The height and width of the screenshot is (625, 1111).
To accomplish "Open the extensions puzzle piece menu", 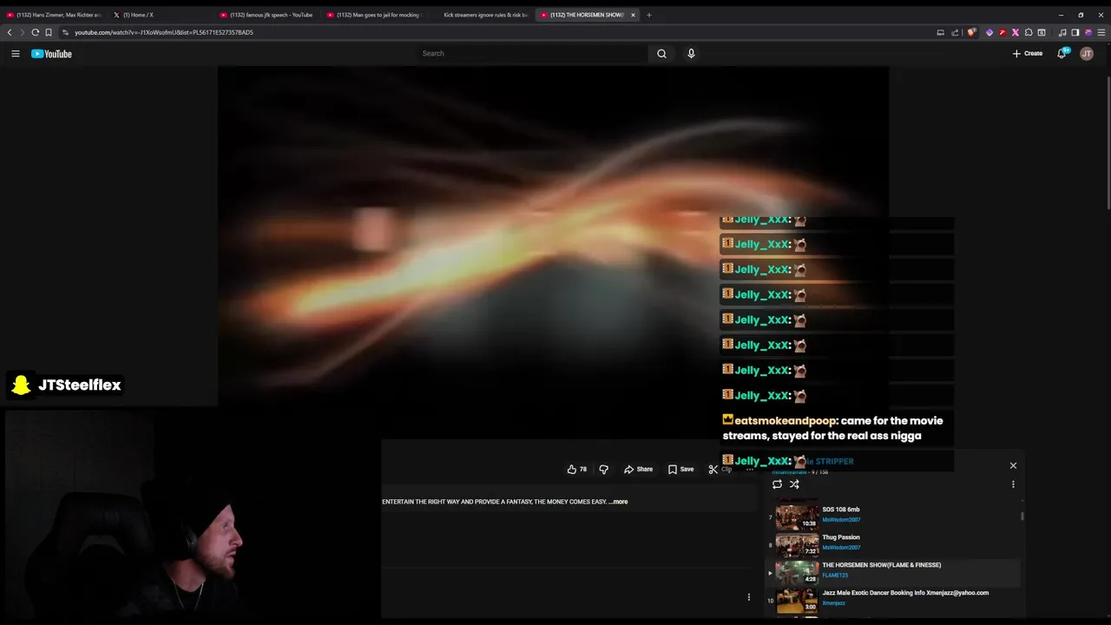I will [1029, 32].
